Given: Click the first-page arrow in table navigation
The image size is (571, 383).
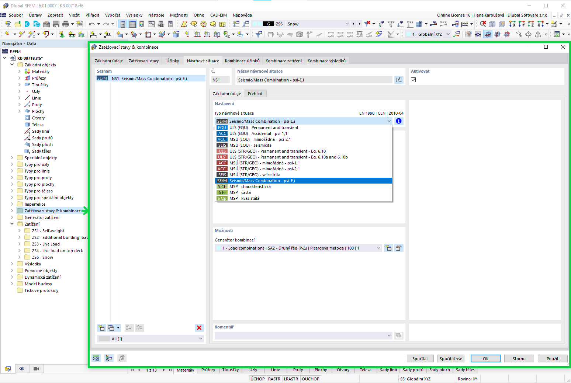Looking at the screenshot, I should point(132,370).
